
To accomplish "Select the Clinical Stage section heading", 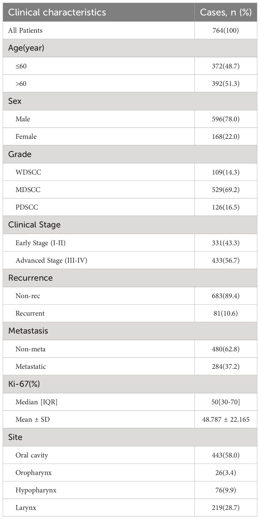I will coord(34,225).
